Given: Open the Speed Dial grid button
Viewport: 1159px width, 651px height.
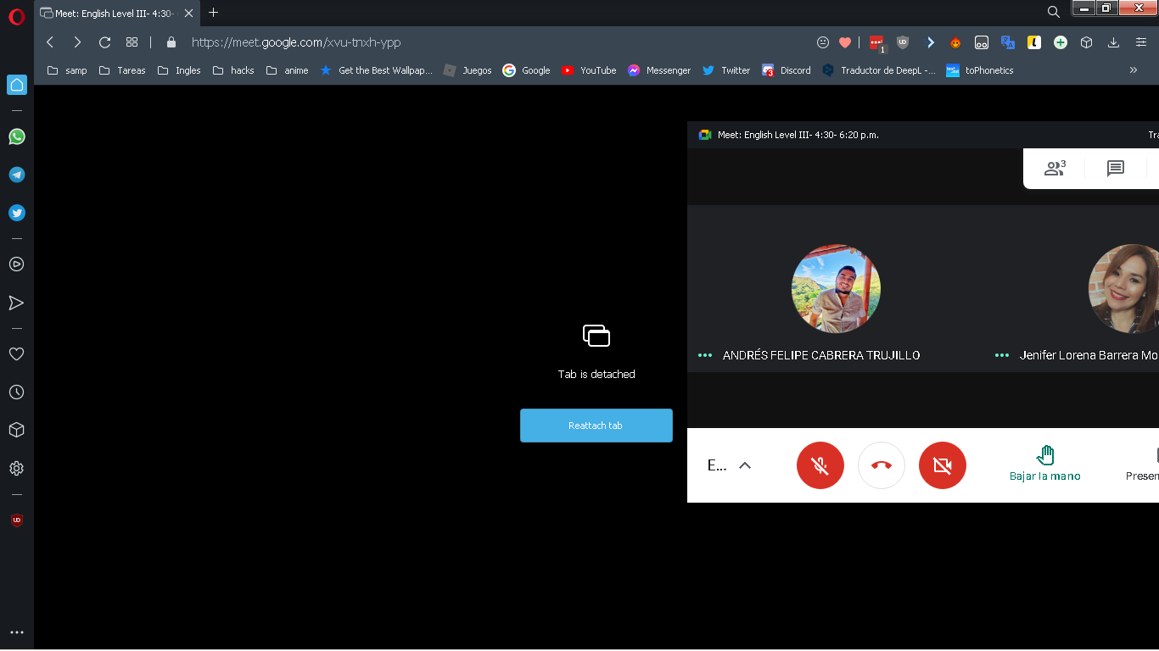Looking at the screenshot, I should click(x=132, y=42).
